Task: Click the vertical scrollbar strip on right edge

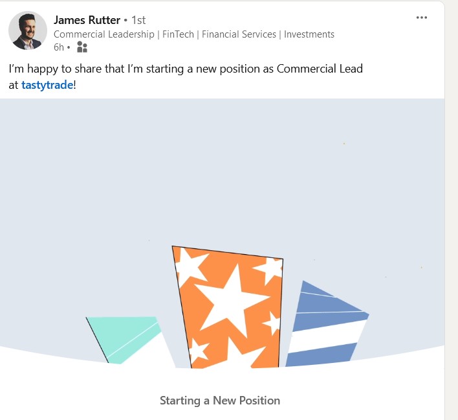Action: point(452,210)
